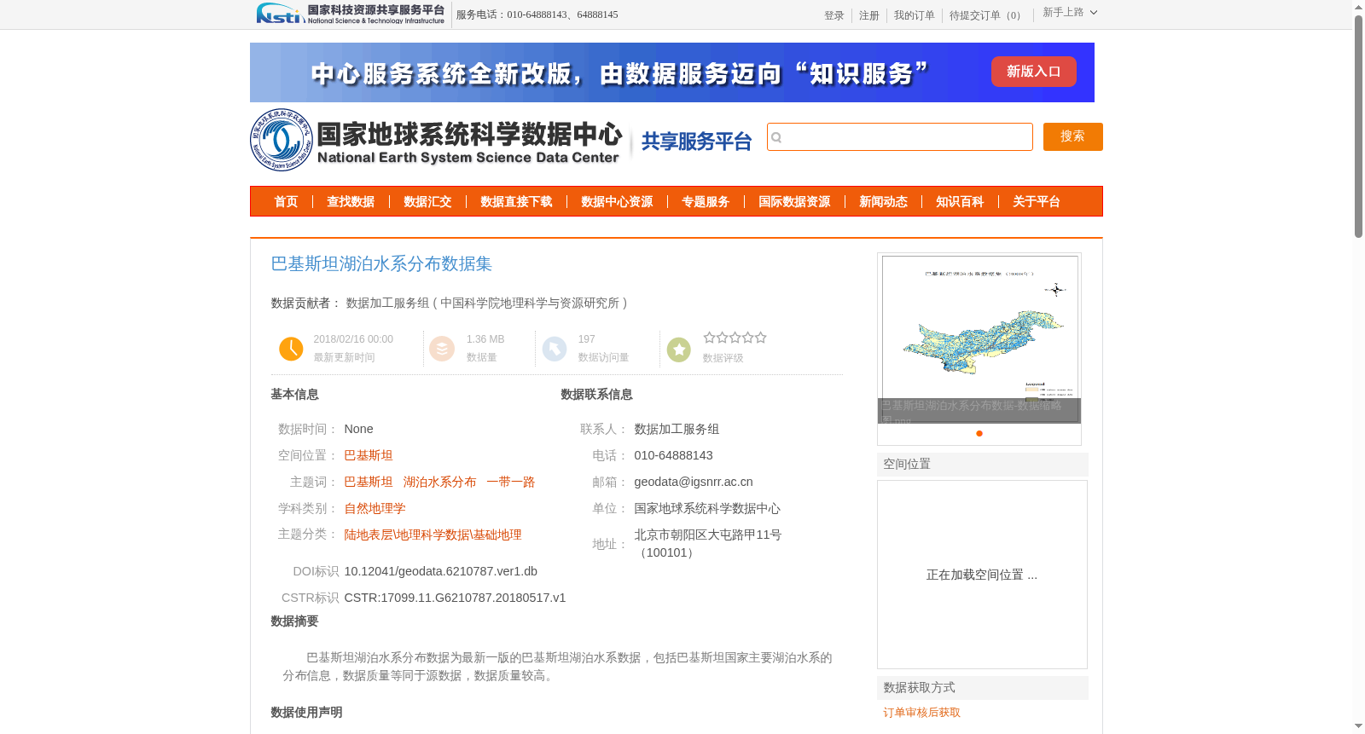Open the 查找数据 menu item
The height and width of the screenshot is (734, 1365).
(351, 202)
